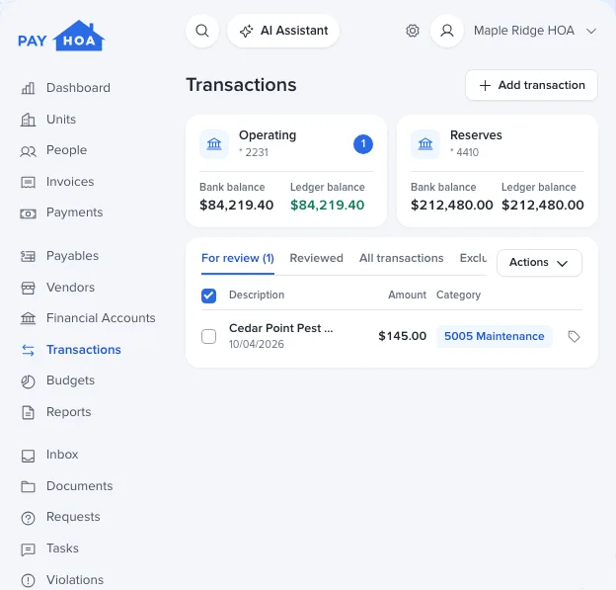Open the Reserves account card title
This screenshot has height=590, width=616.
476,135
